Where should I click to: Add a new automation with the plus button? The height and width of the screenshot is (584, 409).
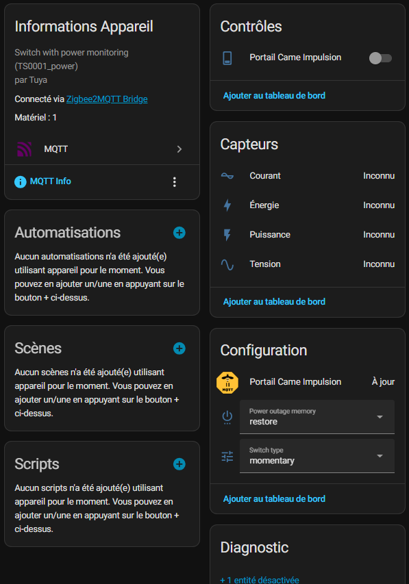[x=179, y=233]
